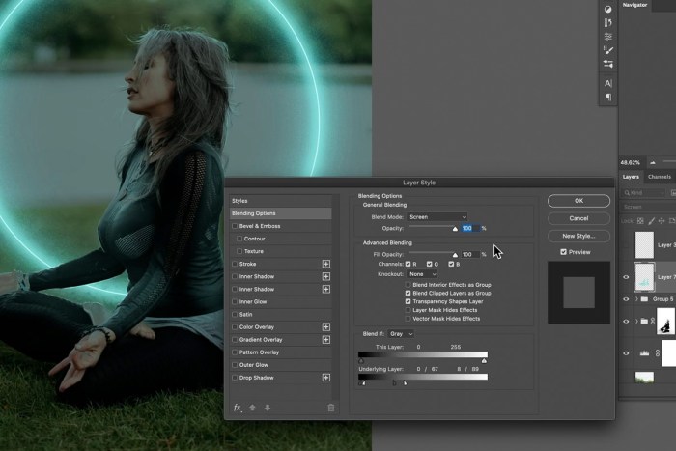
Task: Click folder icon of Group 5
Action: pos(644,298)
